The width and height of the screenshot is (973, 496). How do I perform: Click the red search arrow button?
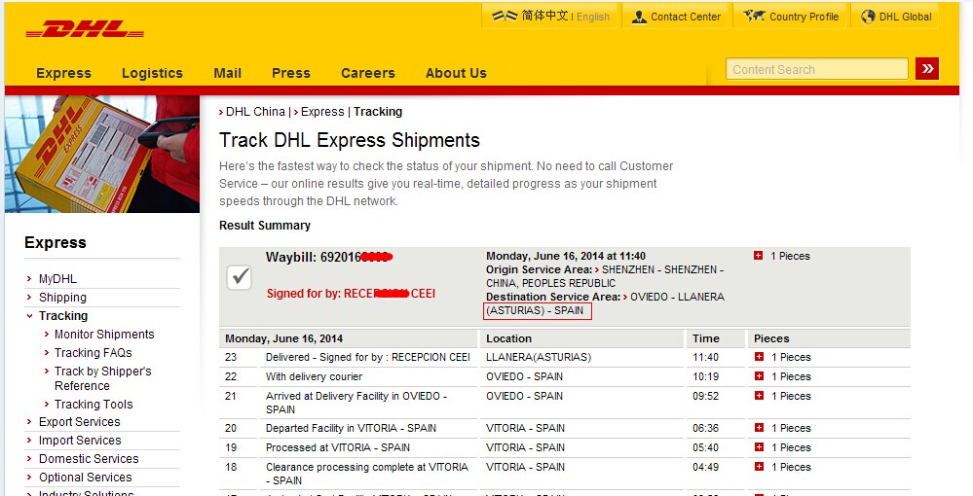927,69
